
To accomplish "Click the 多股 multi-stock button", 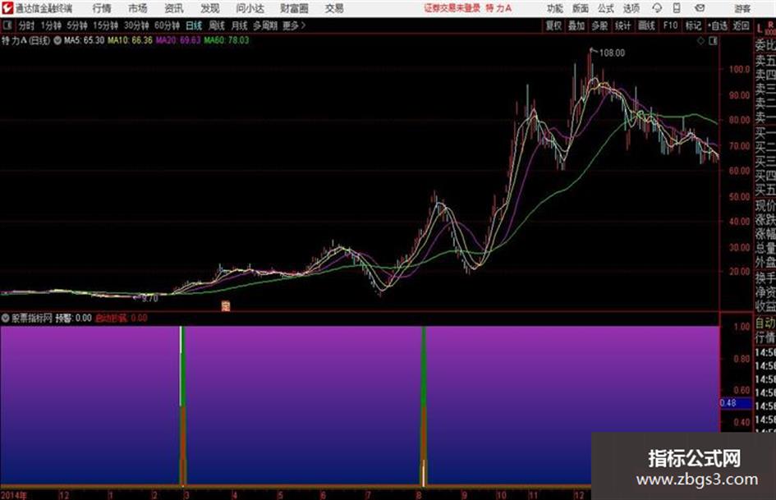I will coord(599,25).
